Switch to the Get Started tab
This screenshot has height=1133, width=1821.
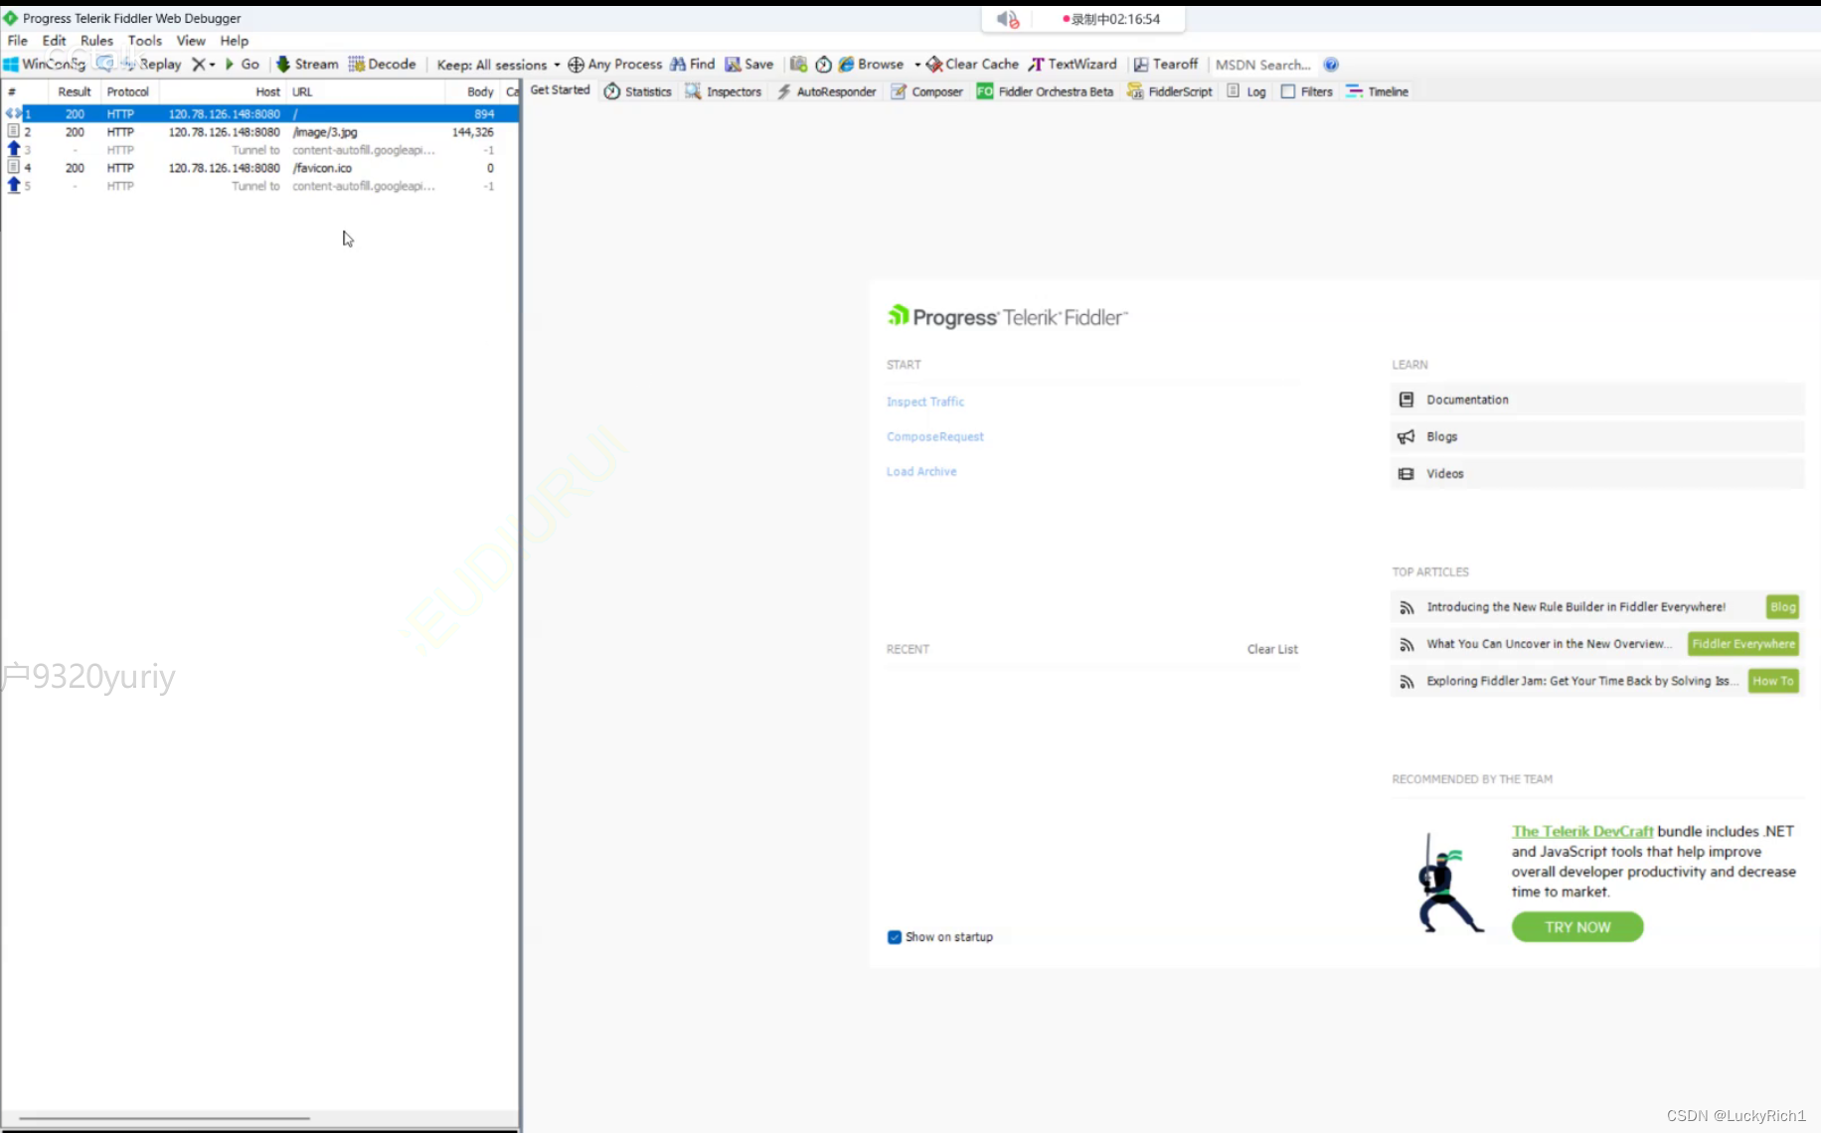[560, 90]
